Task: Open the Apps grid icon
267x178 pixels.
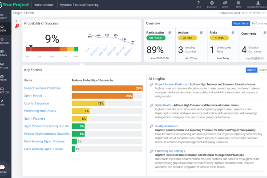Action: [239, 4]
